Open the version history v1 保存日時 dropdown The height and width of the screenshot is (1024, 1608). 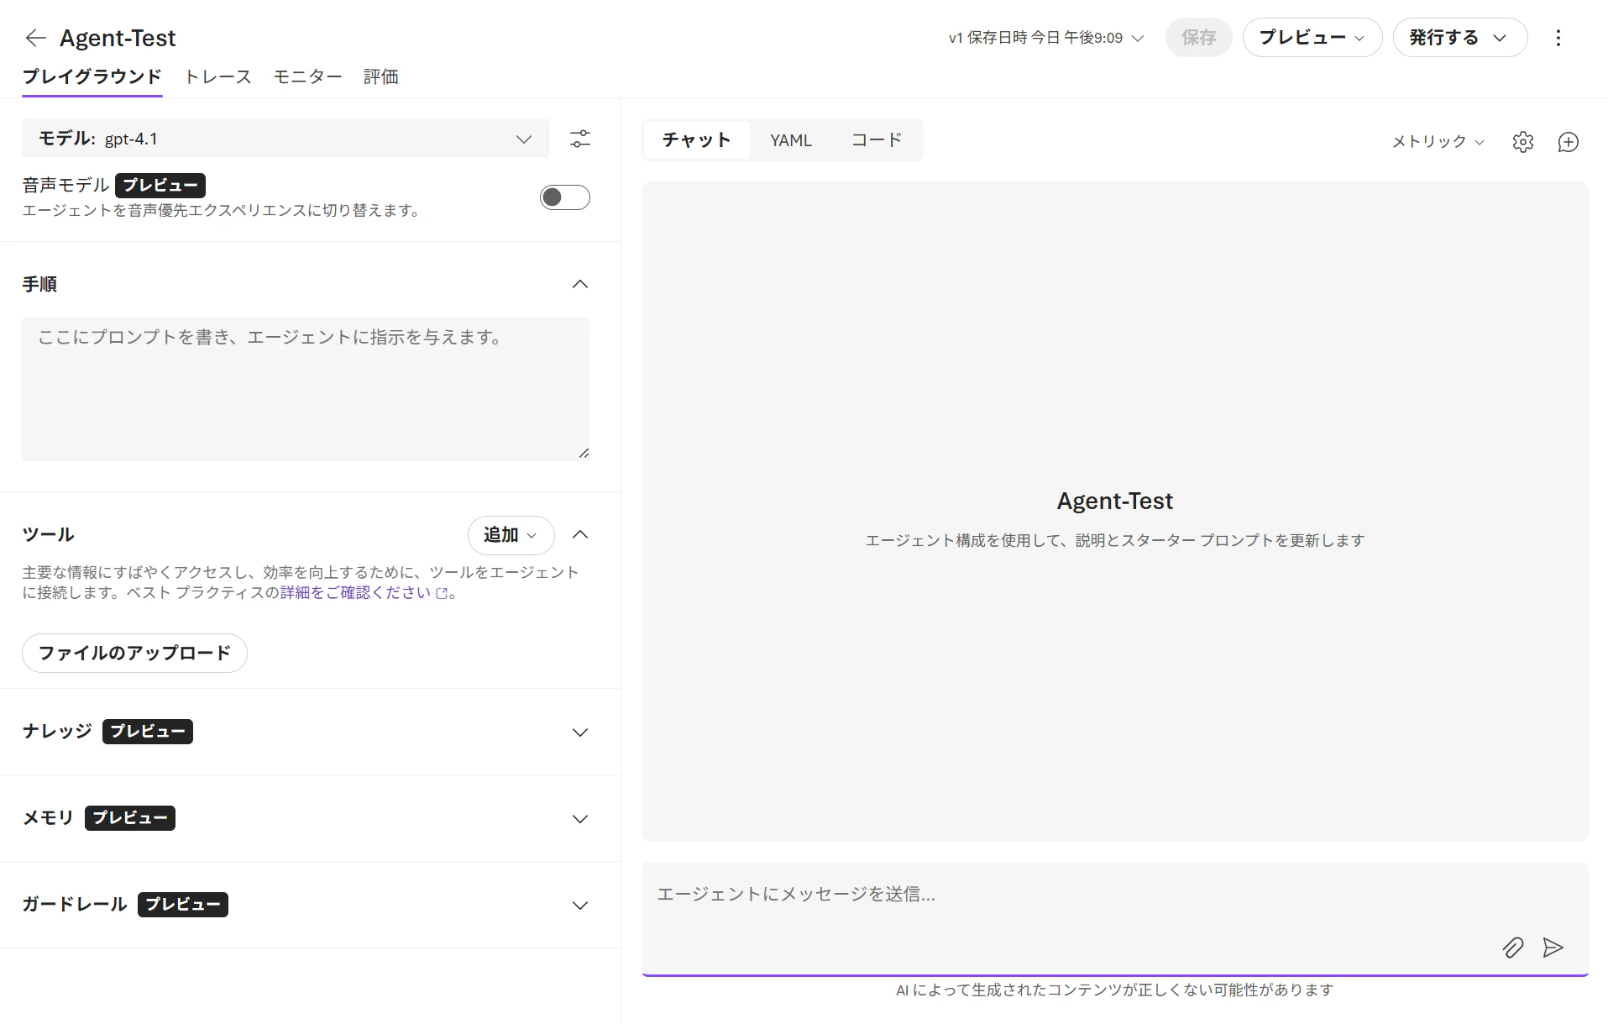(1046, 38)
